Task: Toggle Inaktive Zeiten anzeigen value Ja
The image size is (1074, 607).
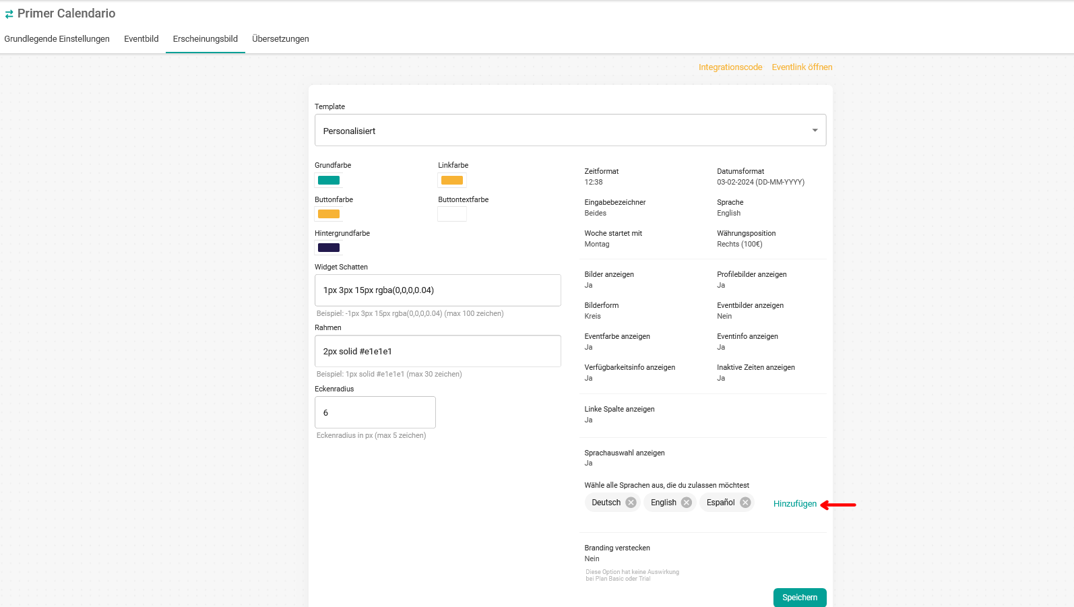Action: click(x=721, y=379)
